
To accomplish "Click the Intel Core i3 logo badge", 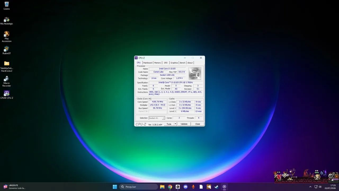I will pos(195,73).
